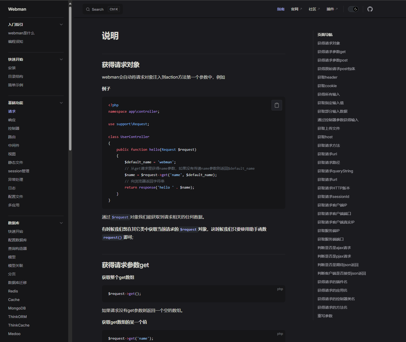The height and width of the screenshot is (342, 406).
Task: Open webman是什么 sidebar page
Action: (21, 33)
